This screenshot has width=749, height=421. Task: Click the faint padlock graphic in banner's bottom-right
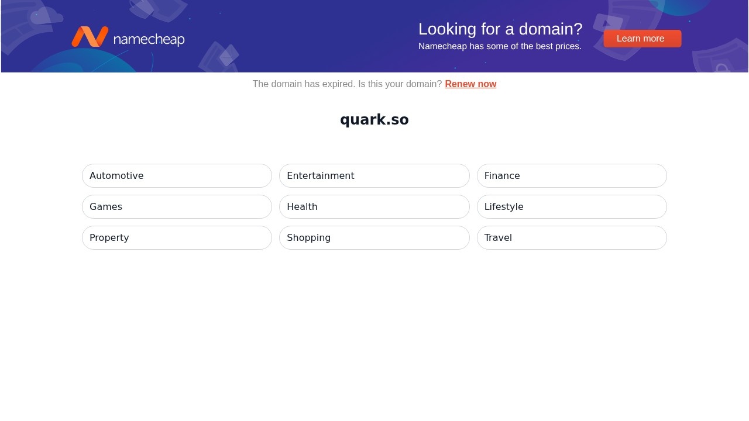point(721,67)
